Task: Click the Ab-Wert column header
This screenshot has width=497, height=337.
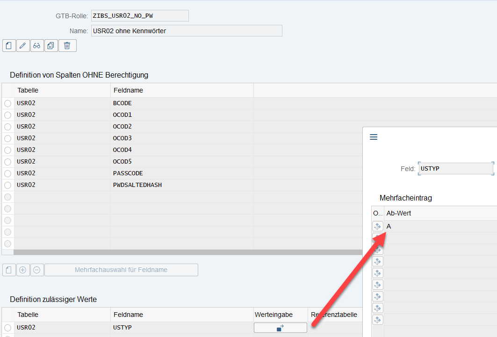Action: click(399, 213)
